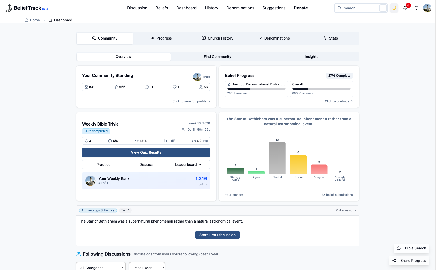Screen dimensions: 436x270
Task: Open search filter options icon
Action: [x=383, y=8]
